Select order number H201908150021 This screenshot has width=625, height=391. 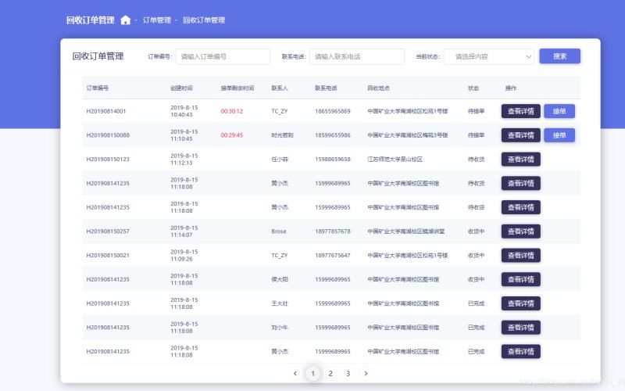108,256
